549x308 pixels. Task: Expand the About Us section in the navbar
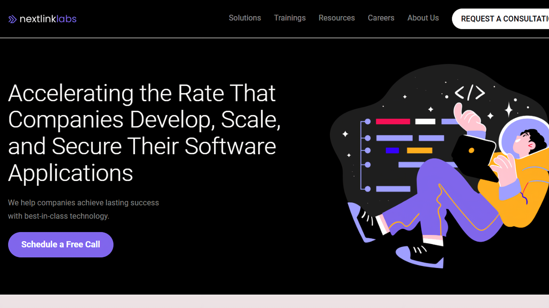[x=423, y=18]
